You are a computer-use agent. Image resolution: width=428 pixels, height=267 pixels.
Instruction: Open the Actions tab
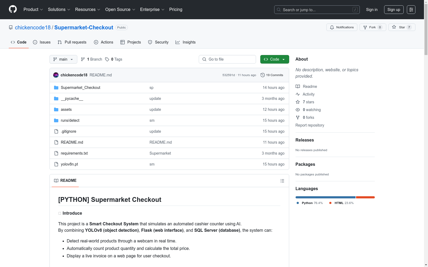click(104, 42)
